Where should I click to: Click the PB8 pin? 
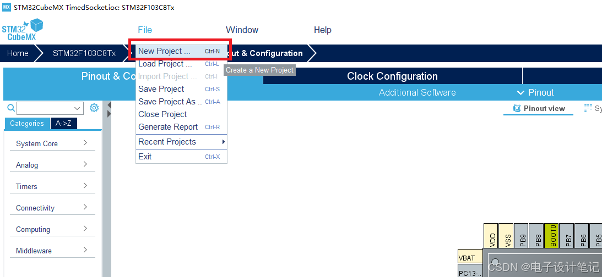point(536,236)
